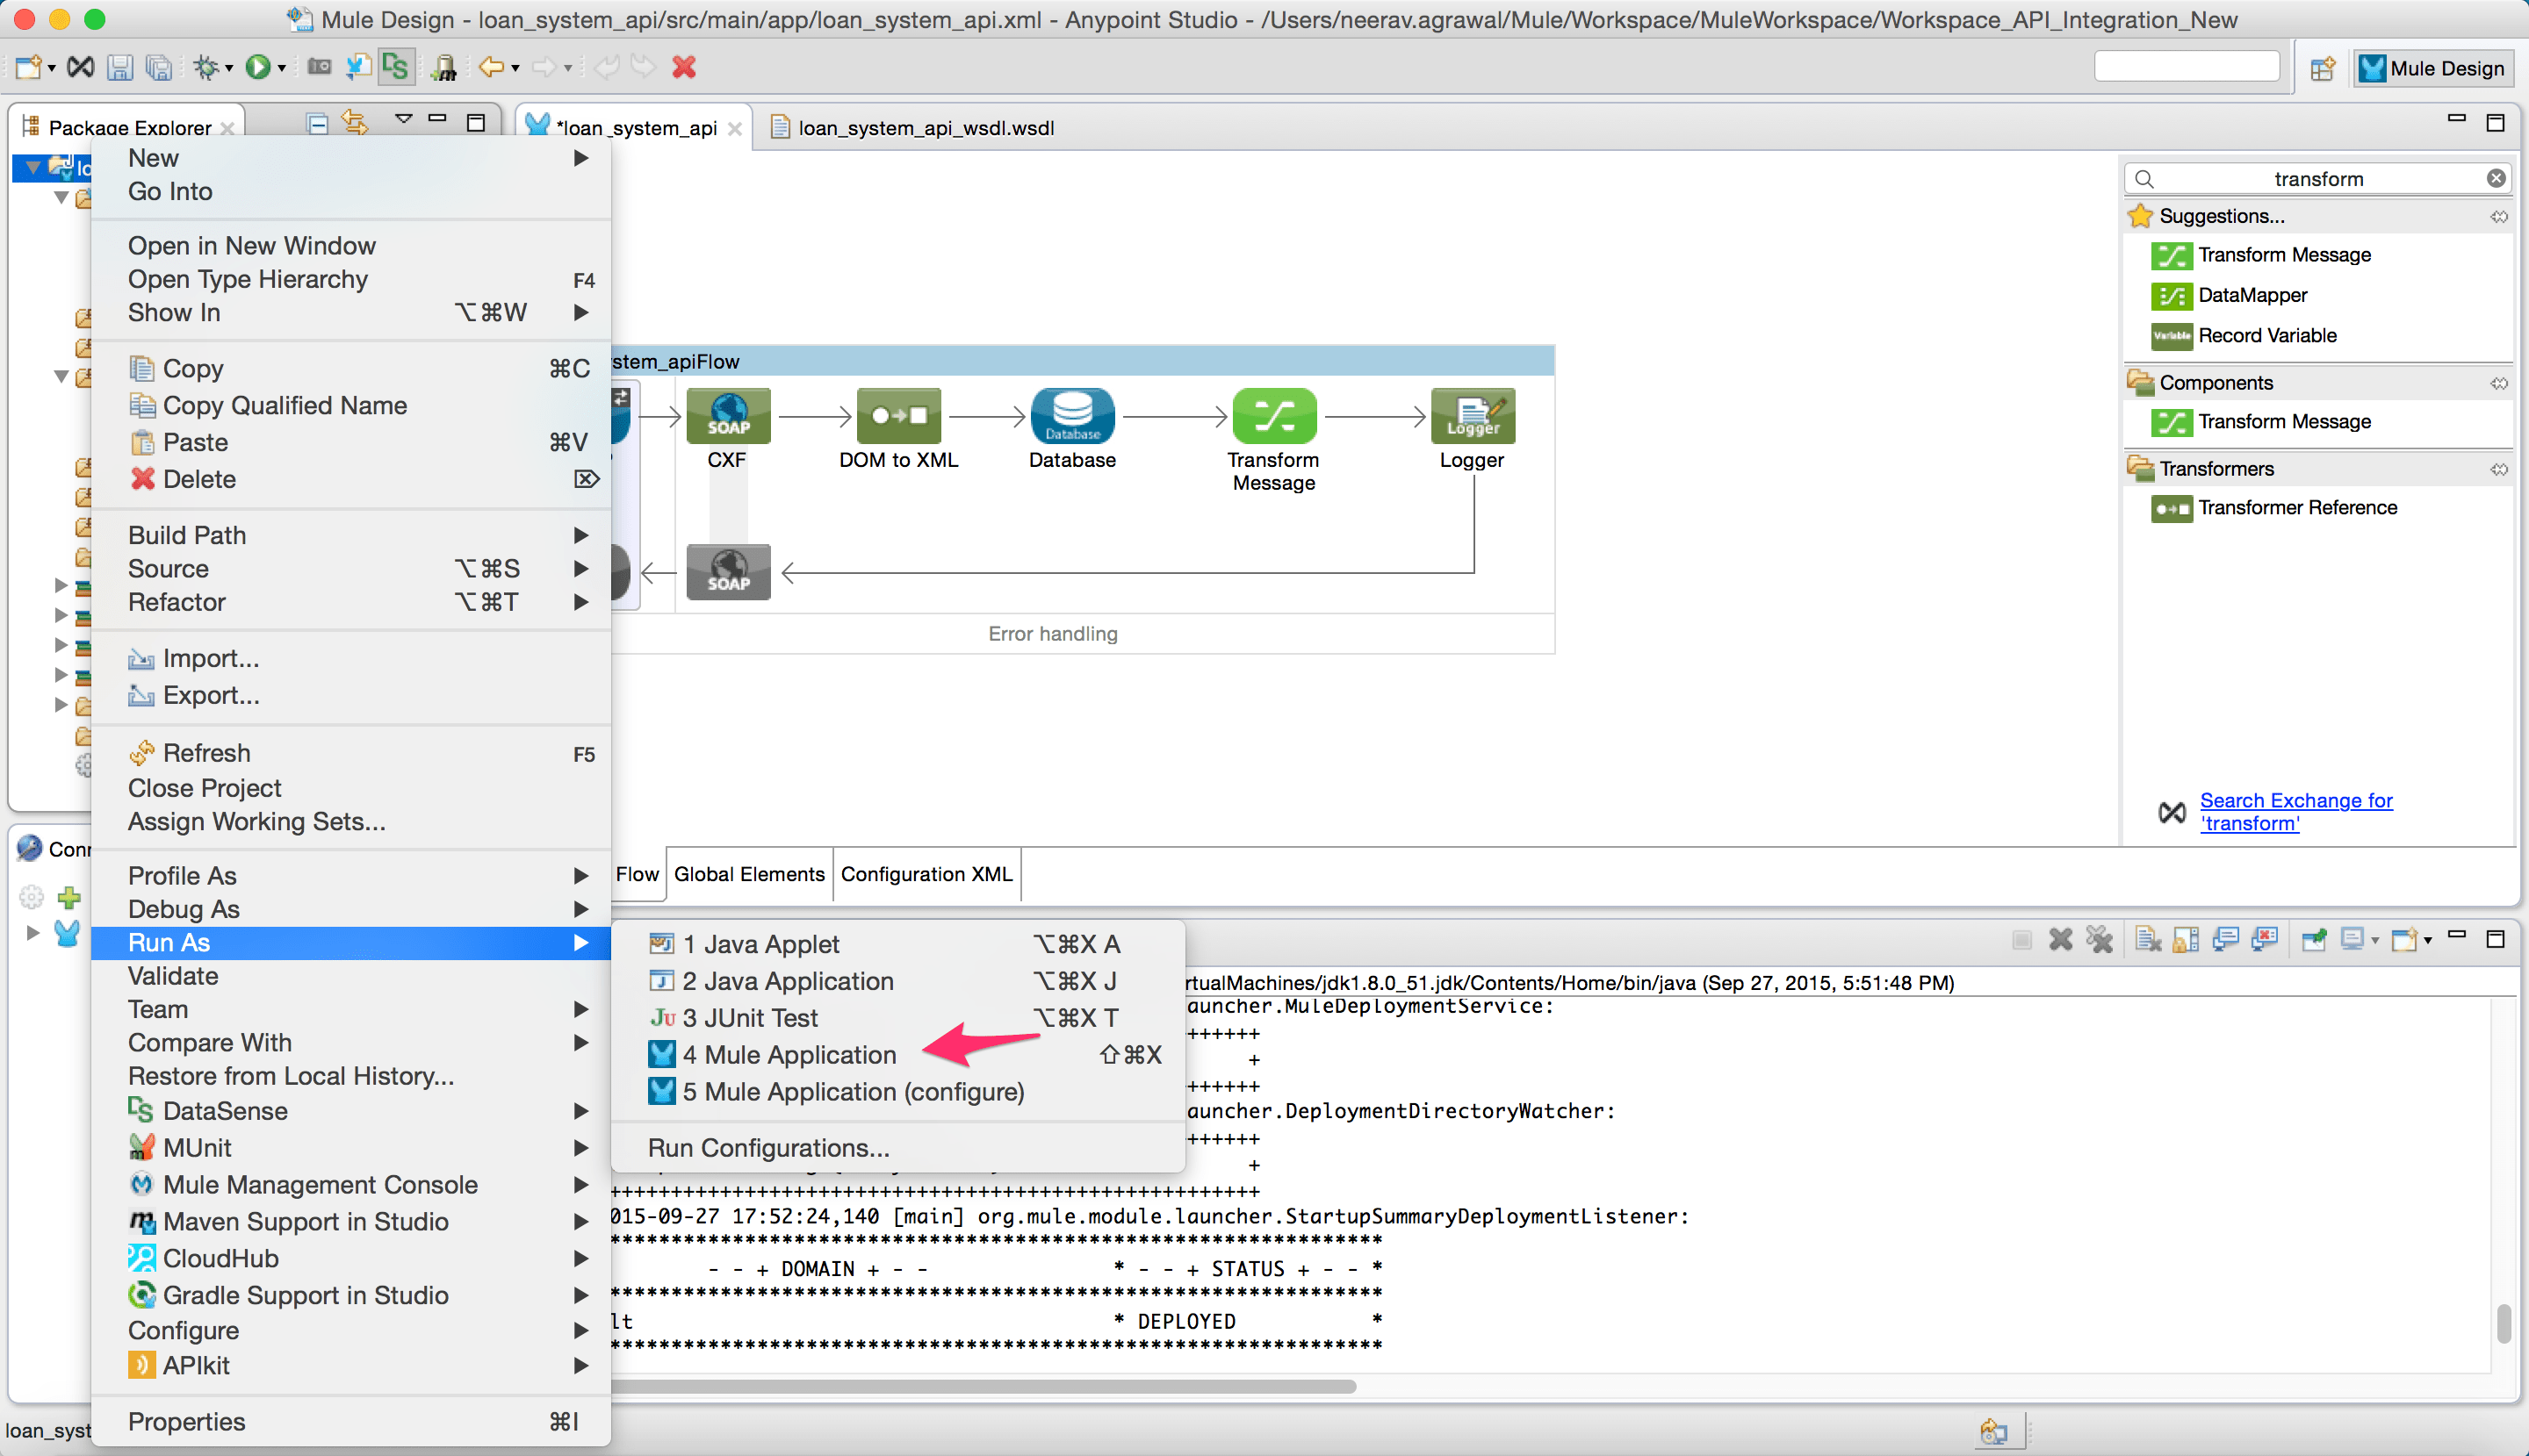Click the palette search field with transform
Image resolution: width=2529 pixels, height=1456 pixels.
[x=2316, y=178]
